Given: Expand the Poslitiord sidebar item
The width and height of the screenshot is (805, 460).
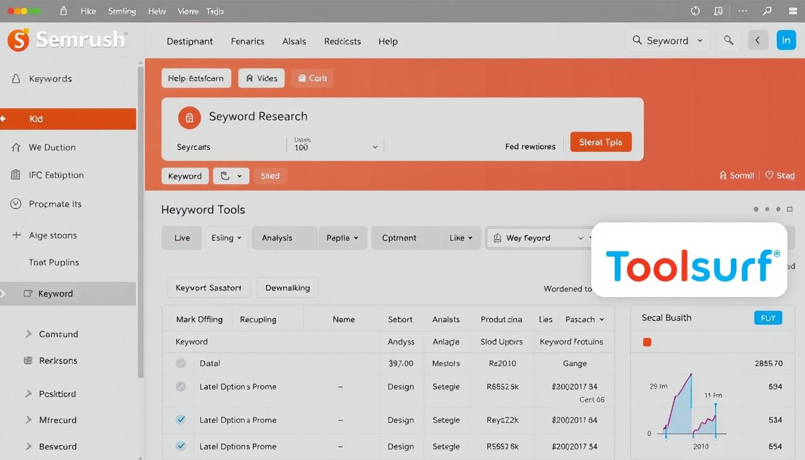Looking at the screenshot, I should point(28,394).
